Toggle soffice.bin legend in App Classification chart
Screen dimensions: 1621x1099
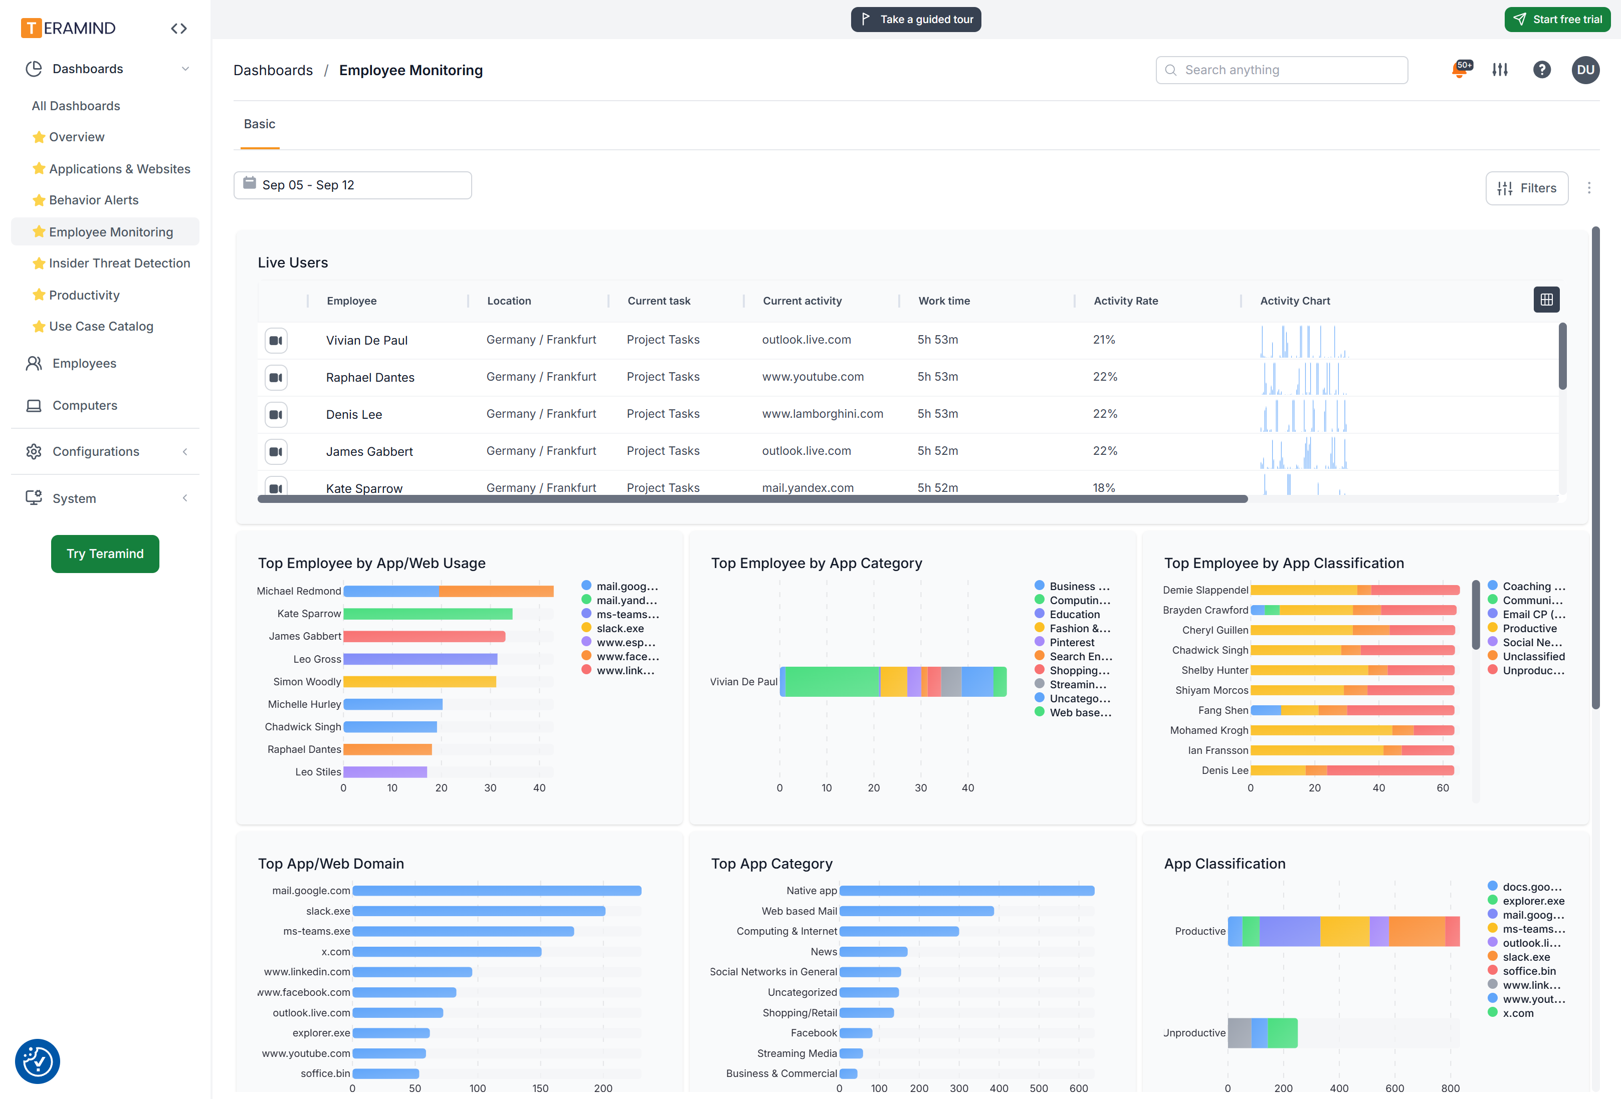(1521, 970)
